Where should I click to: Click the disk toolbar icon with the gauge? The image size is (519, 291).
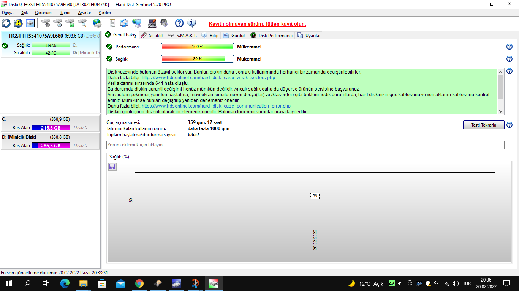(46, 23)
